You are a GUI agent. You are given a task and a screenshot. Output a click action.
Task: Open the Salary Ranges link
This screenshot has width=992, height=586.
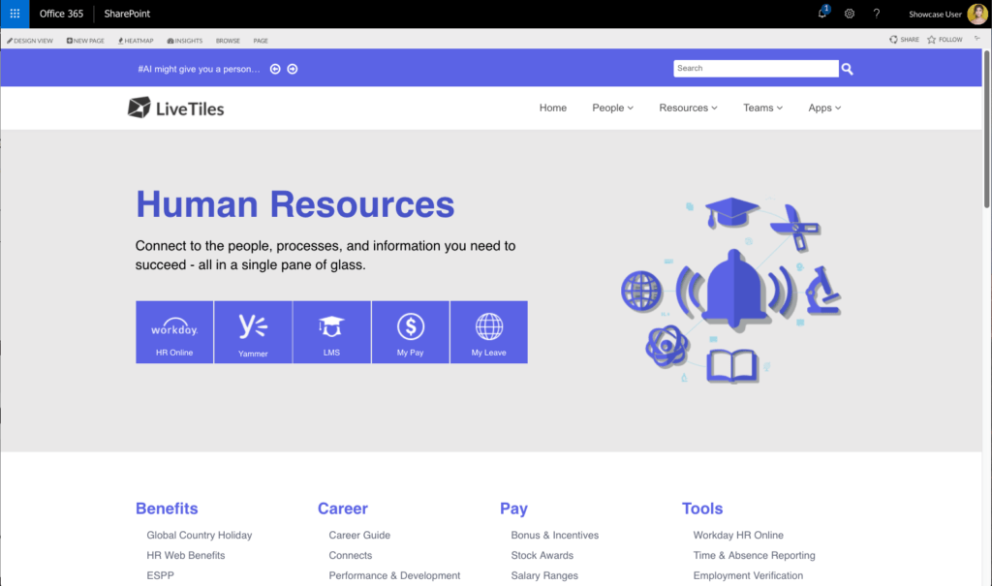[544, 576]
